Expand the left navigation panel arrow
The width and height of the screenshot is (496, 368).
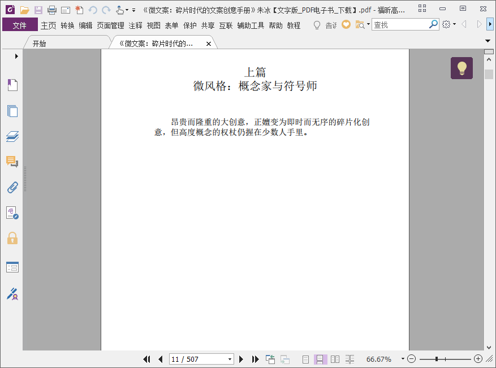16,57
